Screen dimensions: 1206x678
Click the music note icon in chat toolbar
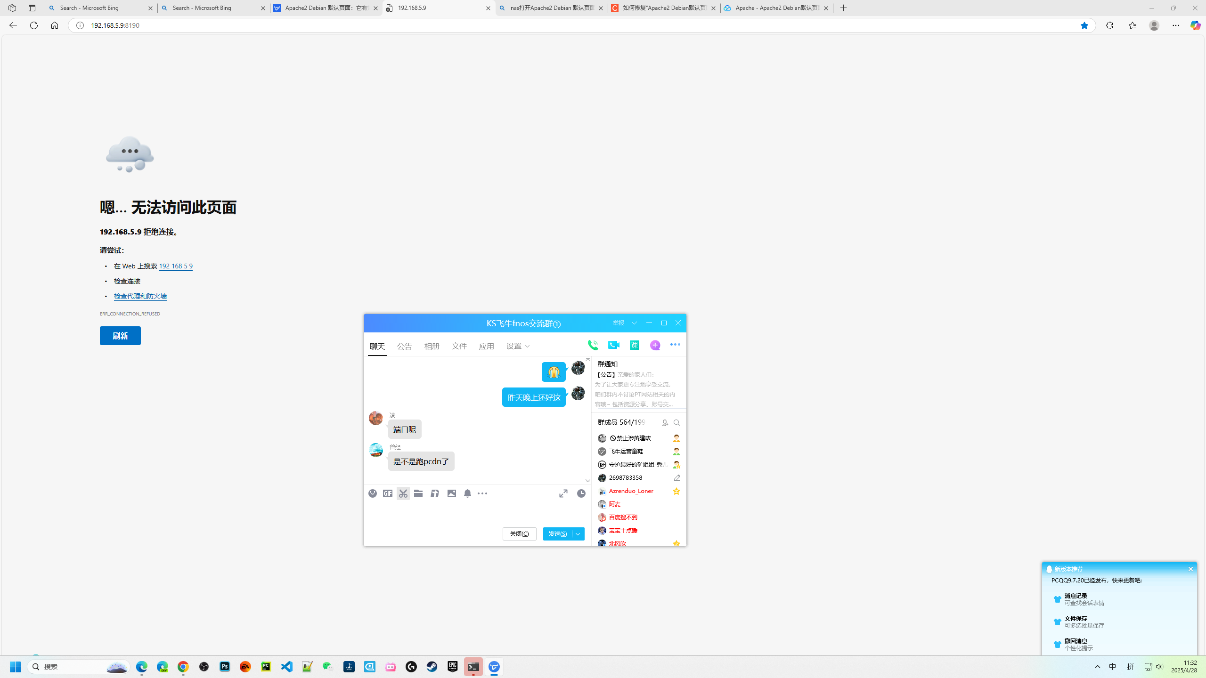click(x=435, y=493)
